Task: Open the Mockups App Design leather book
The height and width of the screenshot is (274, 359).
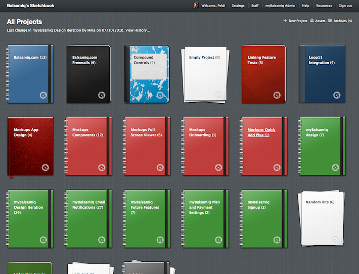Action: (x=30, y=147)
